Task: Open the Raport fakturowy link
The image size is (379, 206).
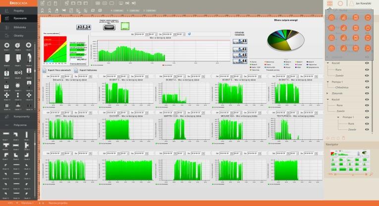Action: 88,70
